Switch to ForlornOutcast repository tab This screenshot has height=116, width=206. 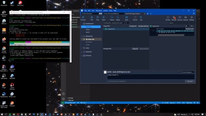point(91,14)
